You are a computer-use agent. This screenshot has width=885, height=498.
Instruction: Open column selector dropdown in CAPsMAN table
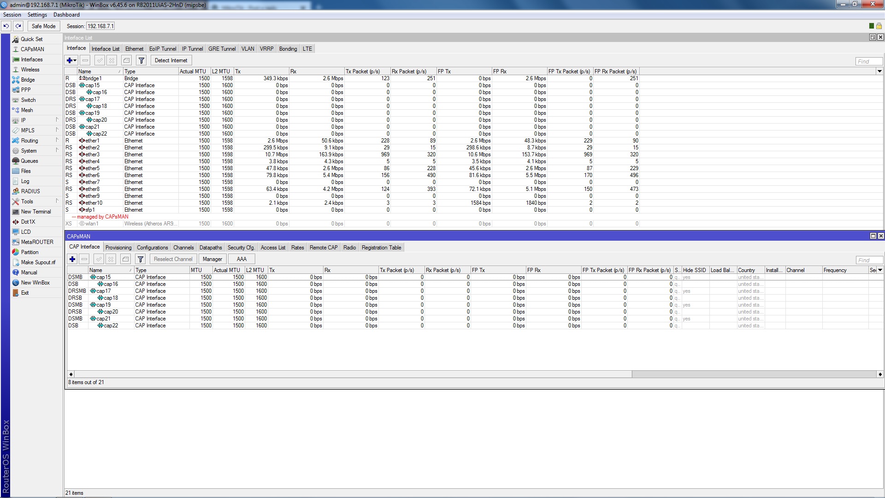[880, 270]
